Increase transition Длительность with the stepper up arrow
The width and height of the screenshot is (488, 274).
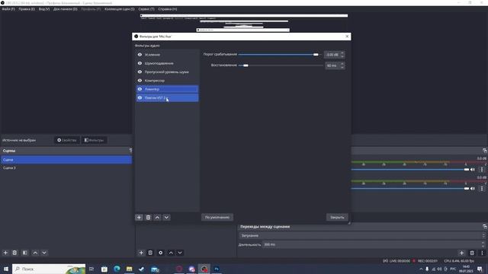[483, 243]
